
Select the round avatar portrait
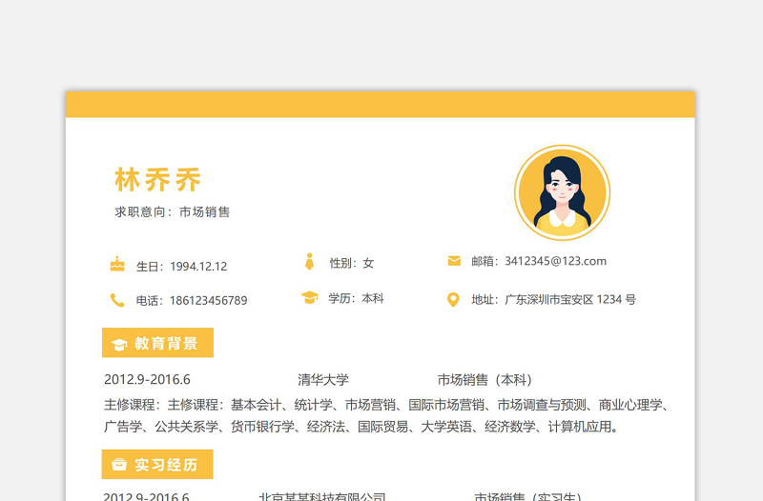click(x=562, y=192)
